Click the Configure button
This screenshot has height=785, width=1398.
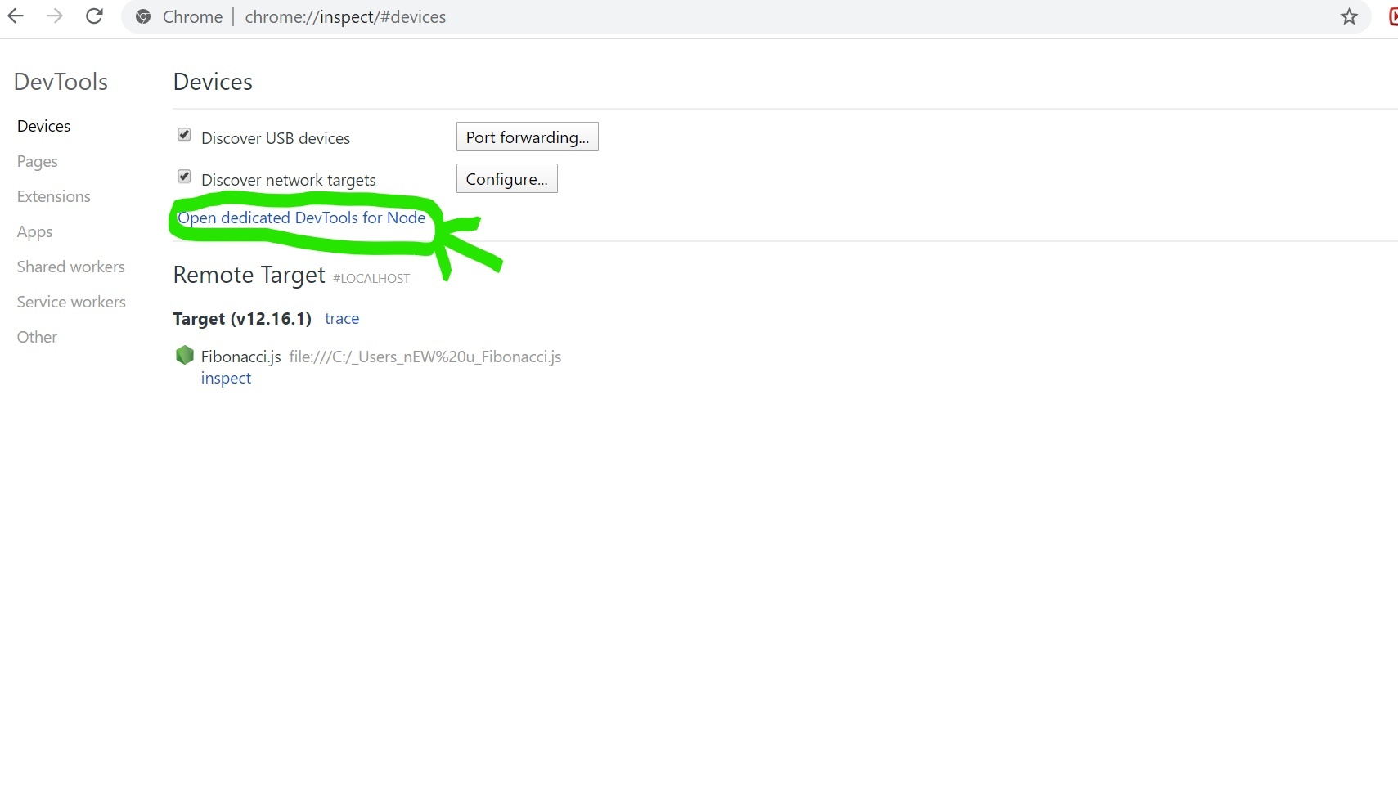click(506, 179)
